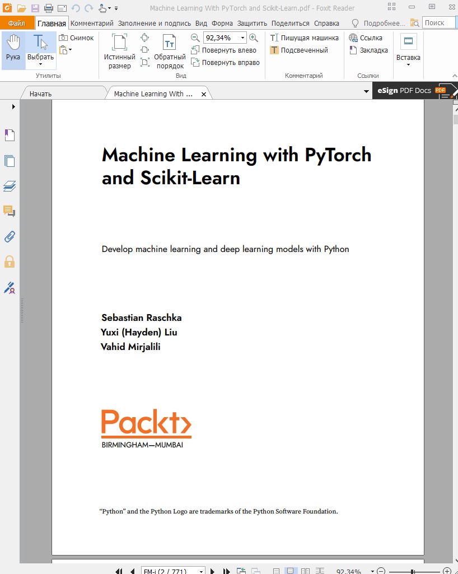Toggle the Подсвеченный highlight tool
This screenshot has height=574, width=458.
[299, 50]
